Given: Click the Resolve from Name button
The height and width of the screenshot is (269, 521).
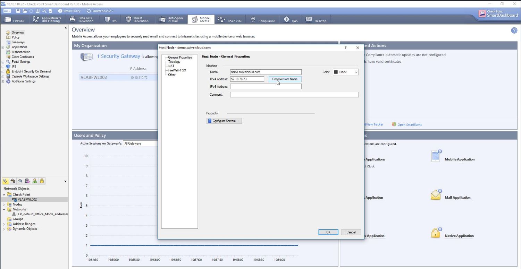Looking at the screenshot, I should coord(285,79).
